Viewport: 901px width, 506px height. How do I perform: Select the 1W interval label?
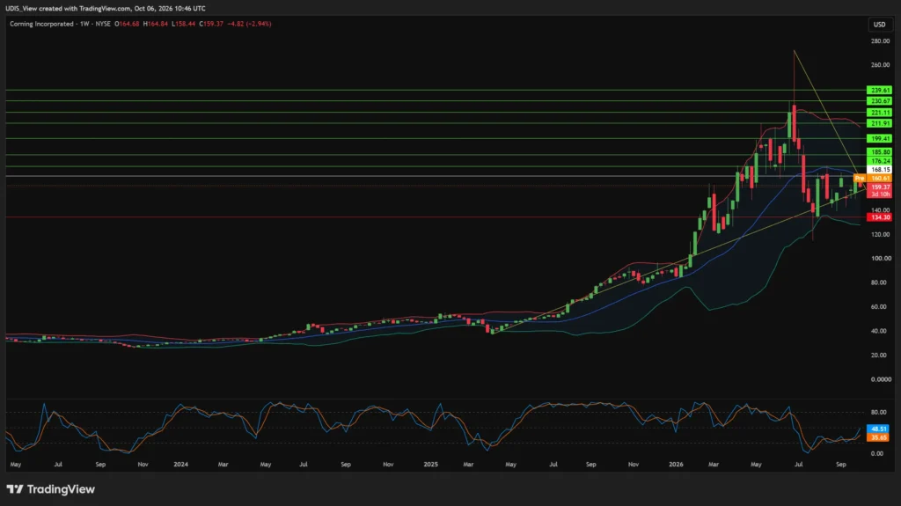pos(84,24)
